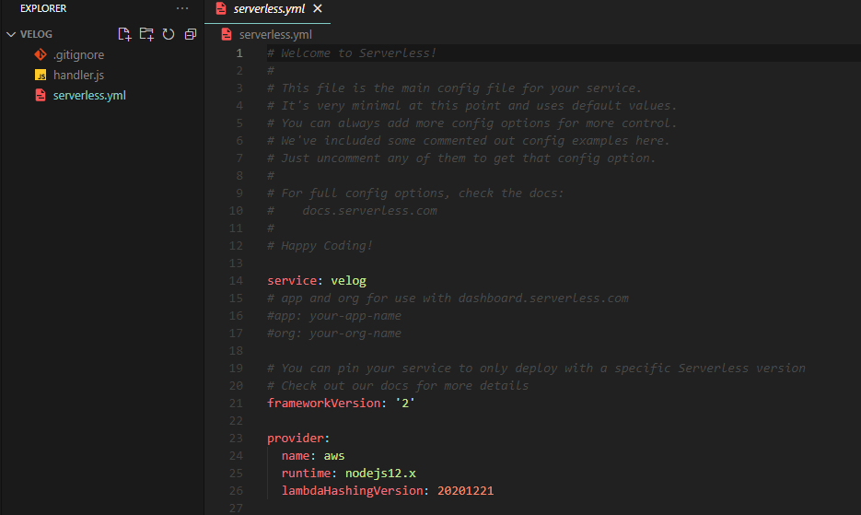Image resolution: width=861 pixels, height=515 pixels.
Task: Open the .gitignore file
Action: coord(78,55)
